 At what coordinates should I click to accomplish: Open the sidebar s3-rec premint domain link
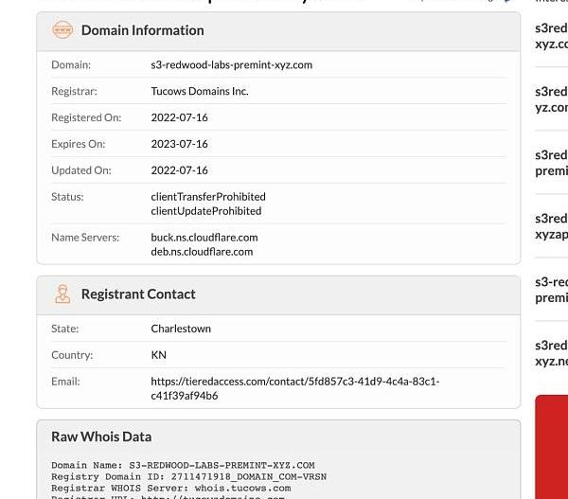tap(551, 290)
